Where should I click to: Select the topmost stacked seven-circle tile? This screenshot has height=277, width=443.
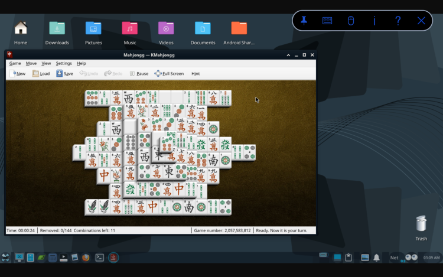coord(167,145)
